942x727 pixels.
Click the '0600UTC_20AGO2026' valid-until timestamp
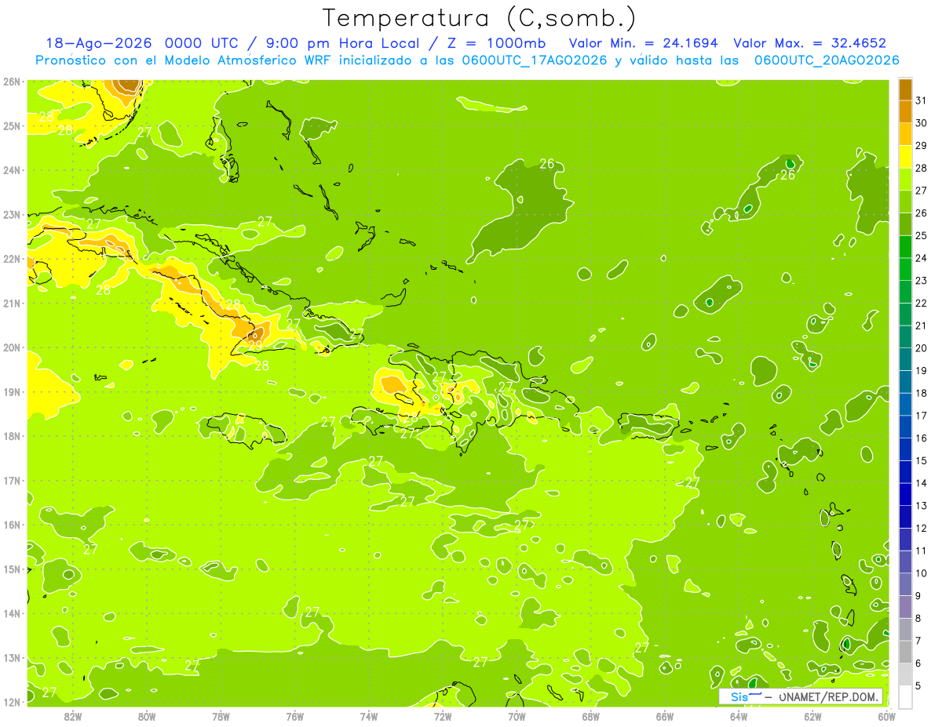tap(827, 60)
